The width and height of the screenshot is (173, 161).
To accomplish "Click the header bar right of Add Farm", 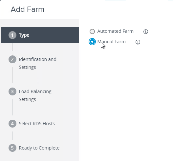I will tap(108, 10).
